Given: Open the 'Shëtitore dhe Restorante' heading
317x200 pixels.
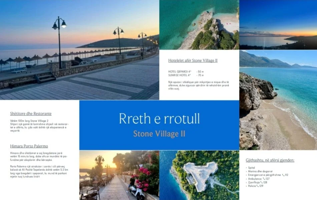Looking at the screenshot, I should 31,114.
